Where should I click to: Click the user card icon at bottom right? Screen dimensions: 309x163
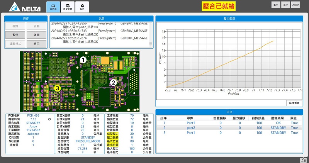(303, 160)
